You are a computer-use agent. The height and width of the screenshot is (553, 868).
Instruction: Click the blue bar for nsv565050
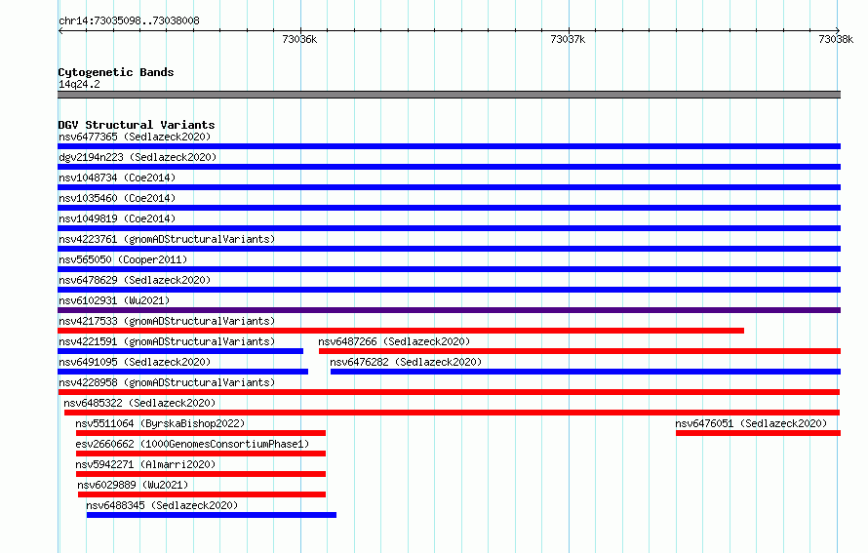449,269
